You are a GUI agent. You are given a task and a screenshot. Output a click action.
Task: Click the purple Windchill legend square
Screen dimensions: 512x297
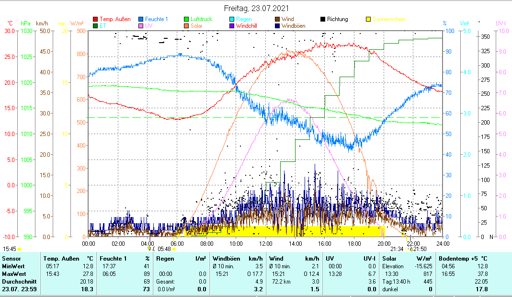click(x=232, y=26)
